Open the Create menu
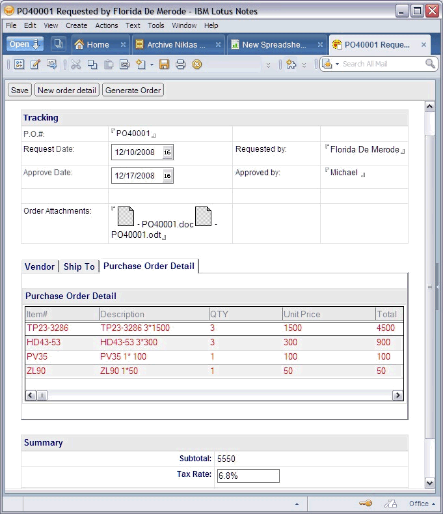Screen dimensions: 443x514 click(x=77, y=25)
